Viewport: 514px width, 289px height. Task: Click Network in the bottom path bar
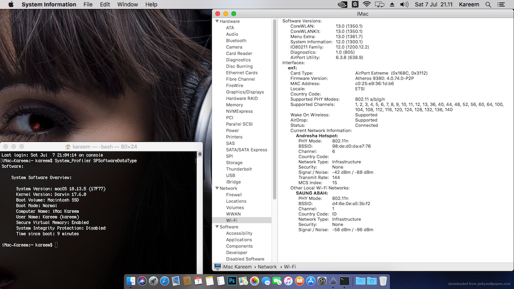tap(267, 267)
